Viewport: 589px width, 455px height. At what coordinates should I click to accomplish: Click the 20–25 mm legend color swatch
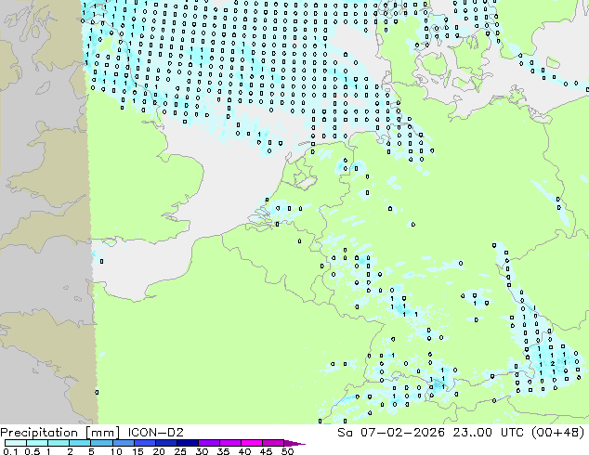[x=165, y=443]
